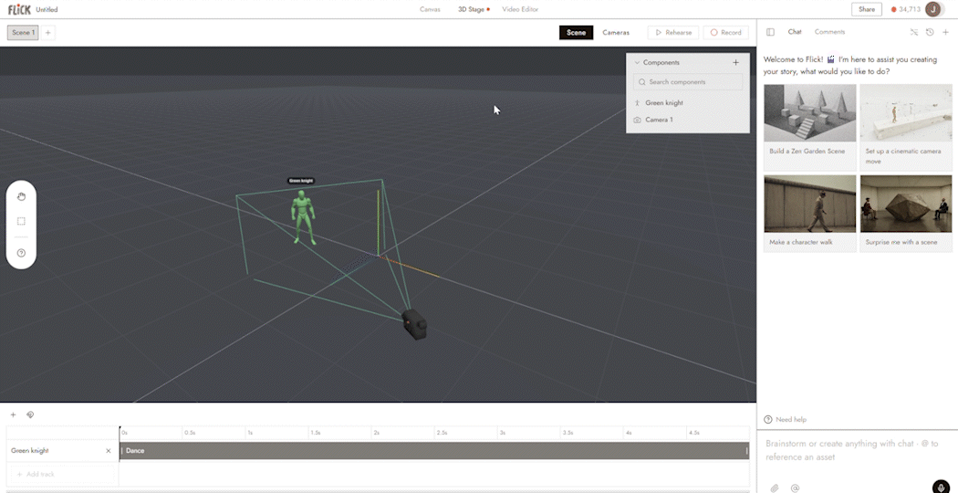The height and width of the screenshot is (493, 958).
Task: Add a new scene with plus button
Action: [x=47, y=33]
